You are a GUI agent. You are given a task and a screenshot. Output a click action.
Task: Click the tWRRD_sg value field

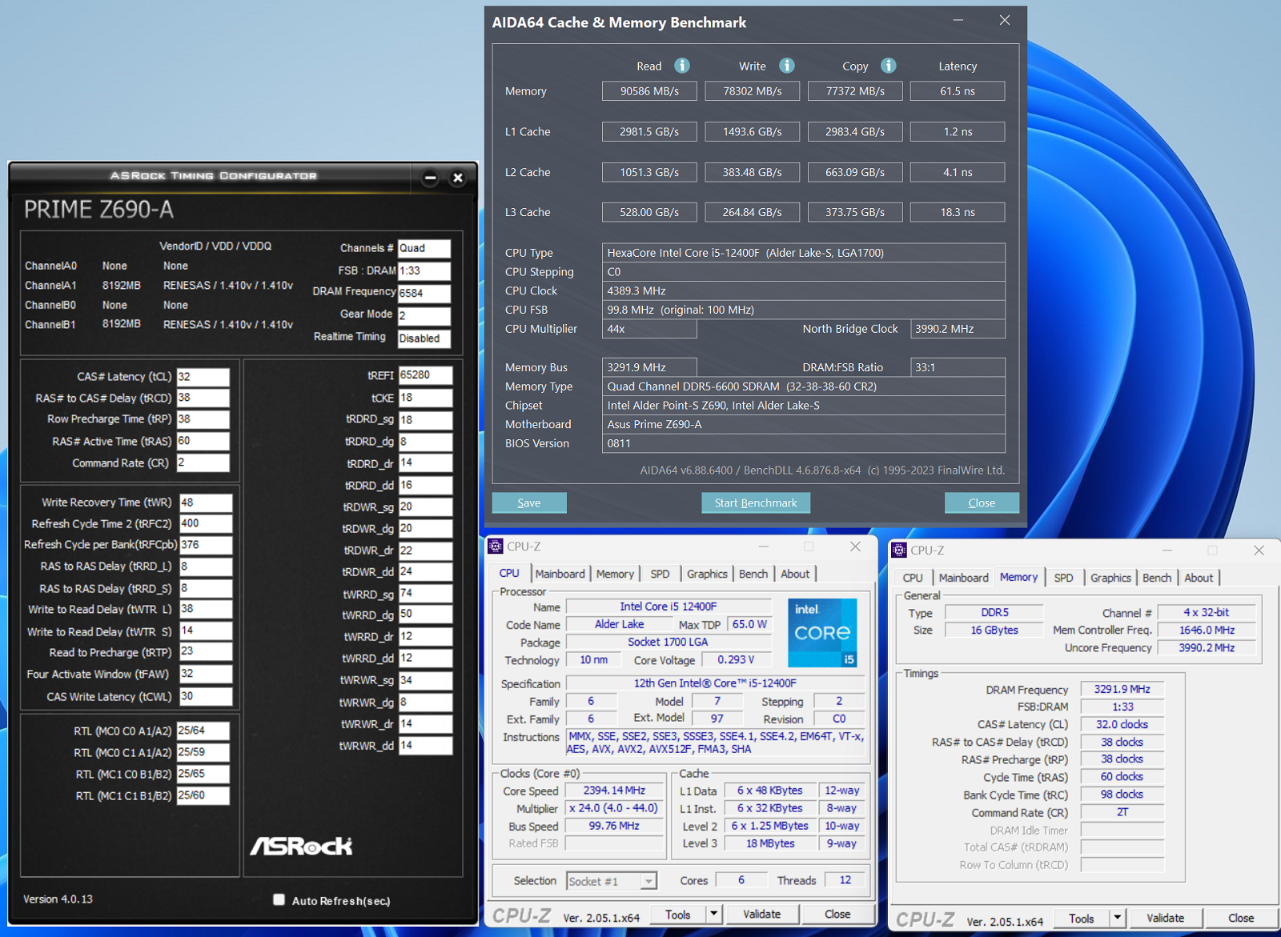pos(425,593)
